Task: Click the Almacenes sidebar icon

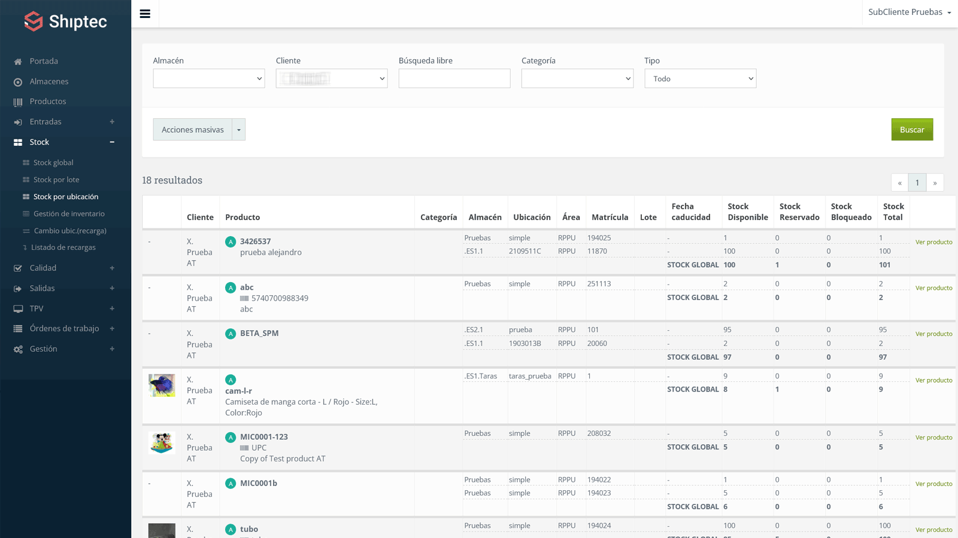Action: (18, 82)
